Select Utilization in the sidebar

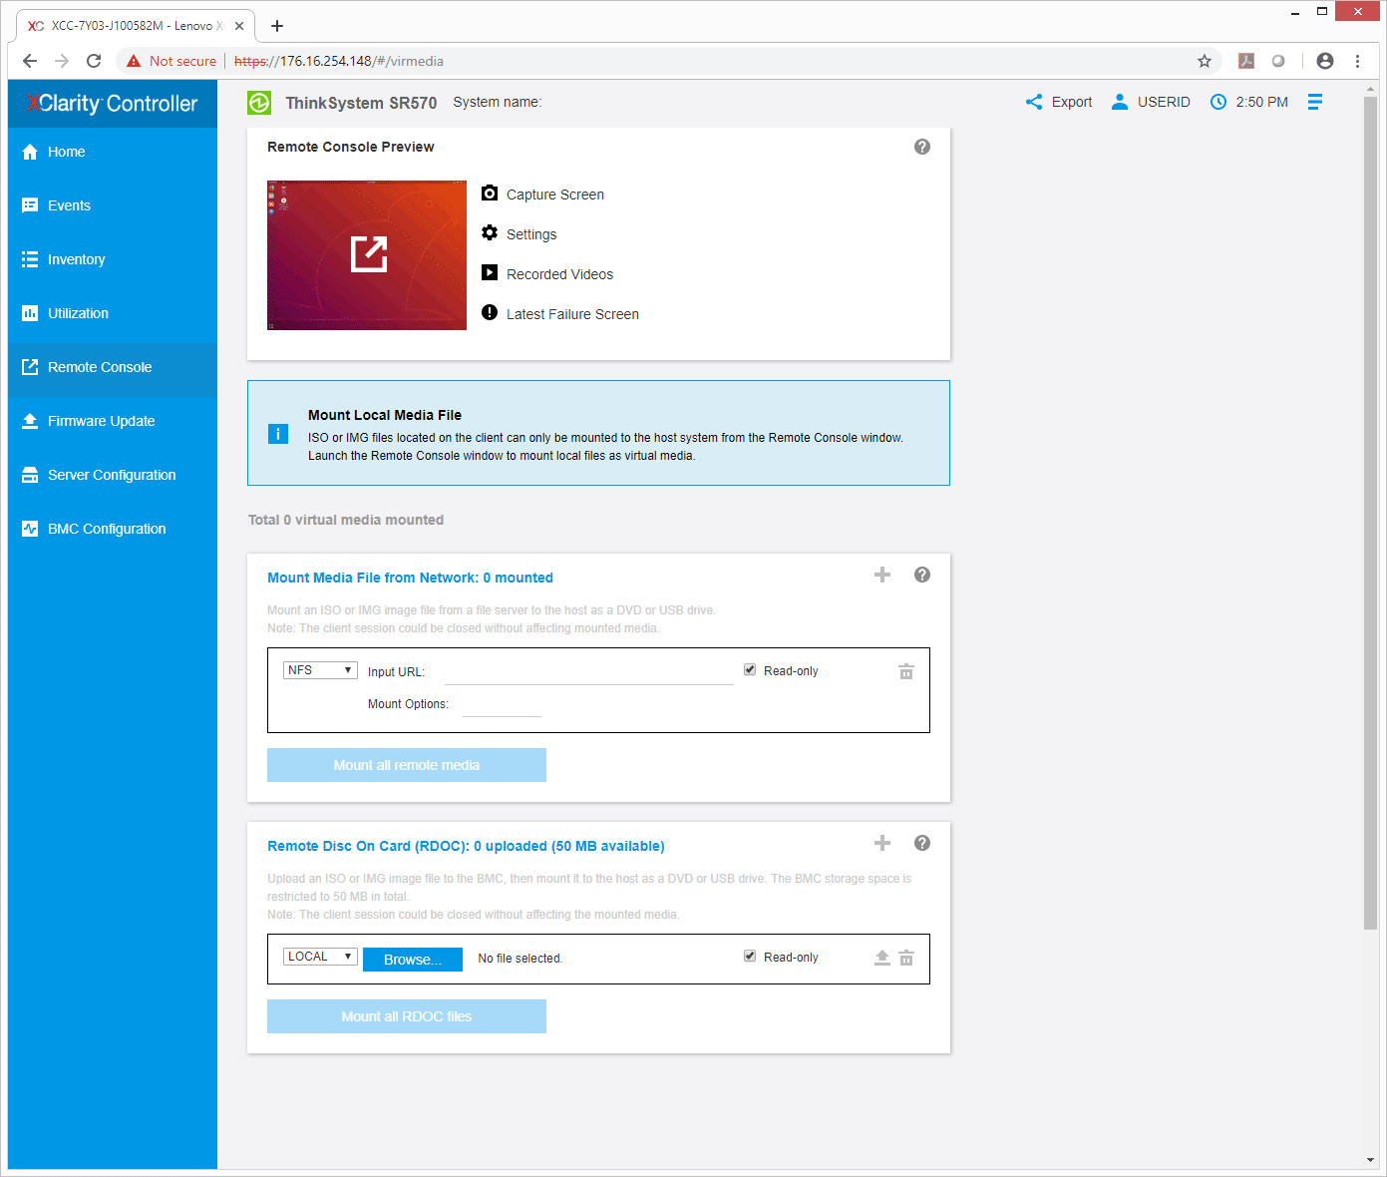(112, 313)
